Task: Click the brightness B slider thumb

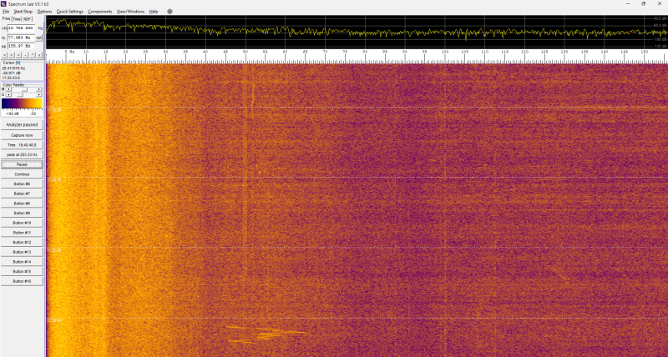Action: coord(25,89)
